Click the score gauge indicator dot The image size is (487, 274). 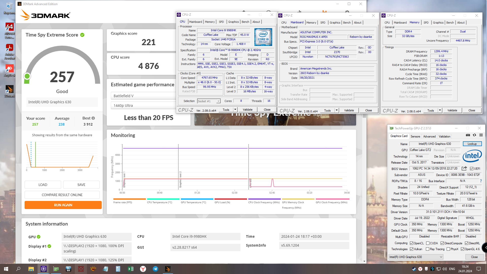27,76
